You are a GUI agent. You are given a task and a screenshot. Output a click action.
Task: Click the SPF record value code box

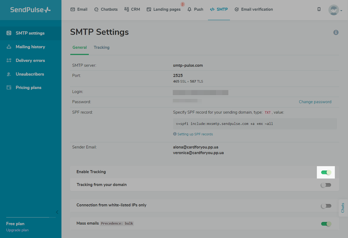pyautogui.click(x=255, y=124)
